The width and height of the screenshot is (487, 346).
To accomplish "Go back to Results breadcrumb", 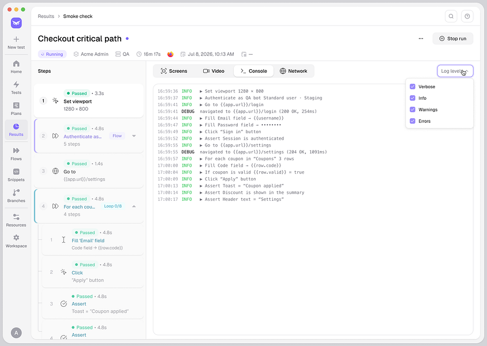I will pyautogui.click(x=46, y=17).
